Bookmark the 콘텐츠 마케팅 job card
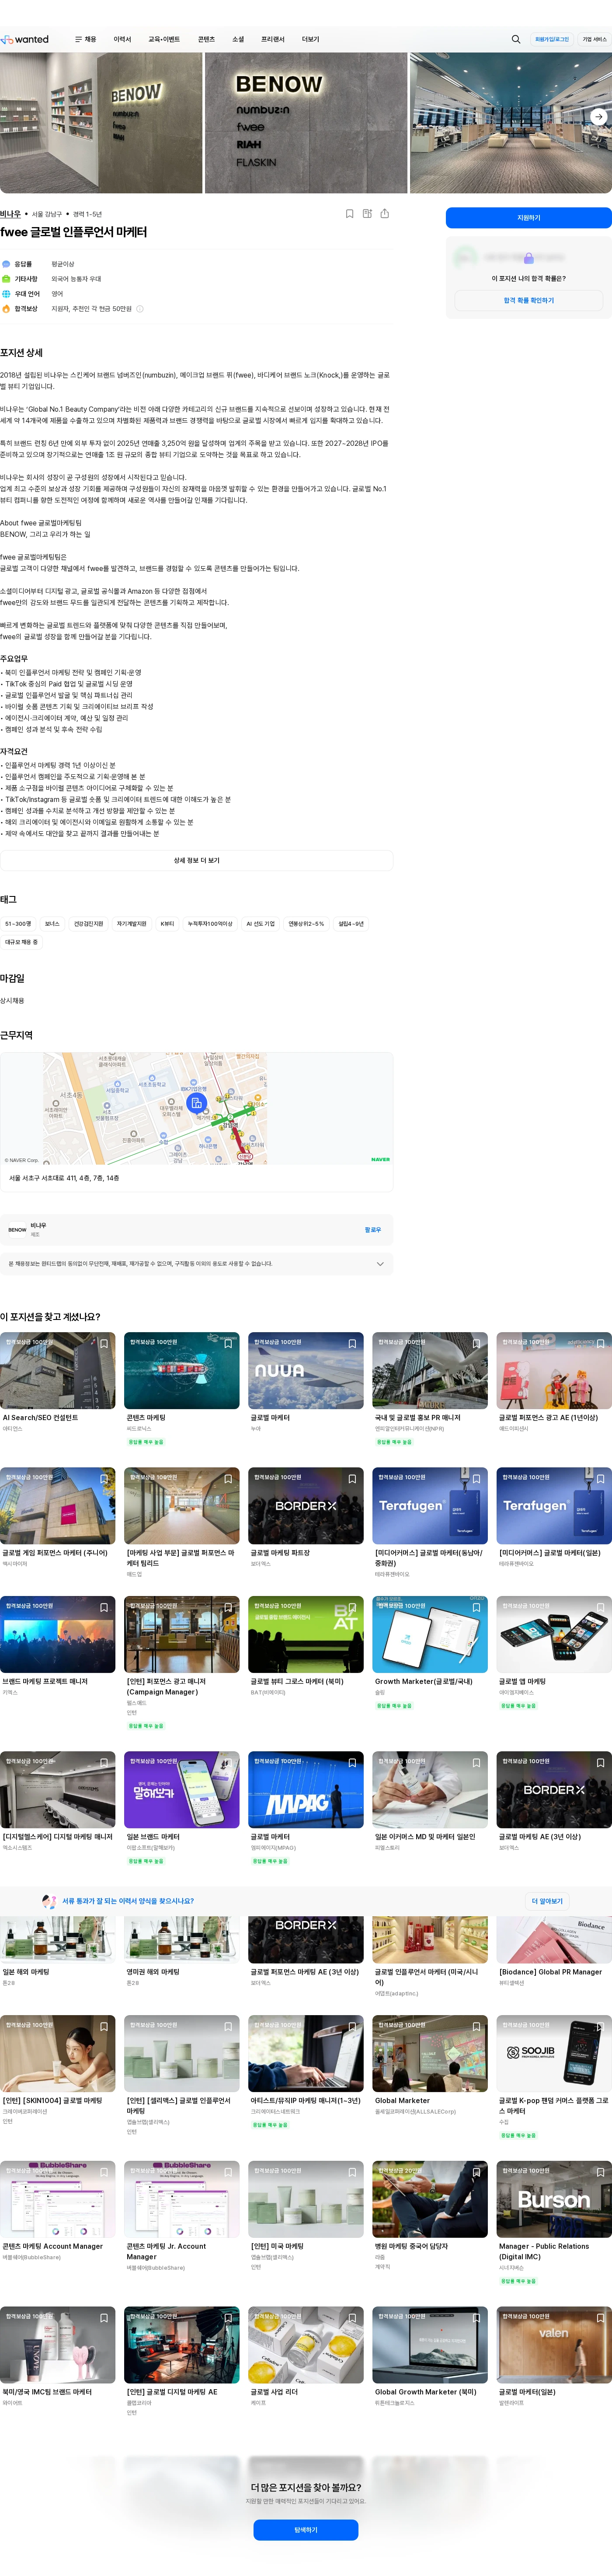 [228, 1343]
